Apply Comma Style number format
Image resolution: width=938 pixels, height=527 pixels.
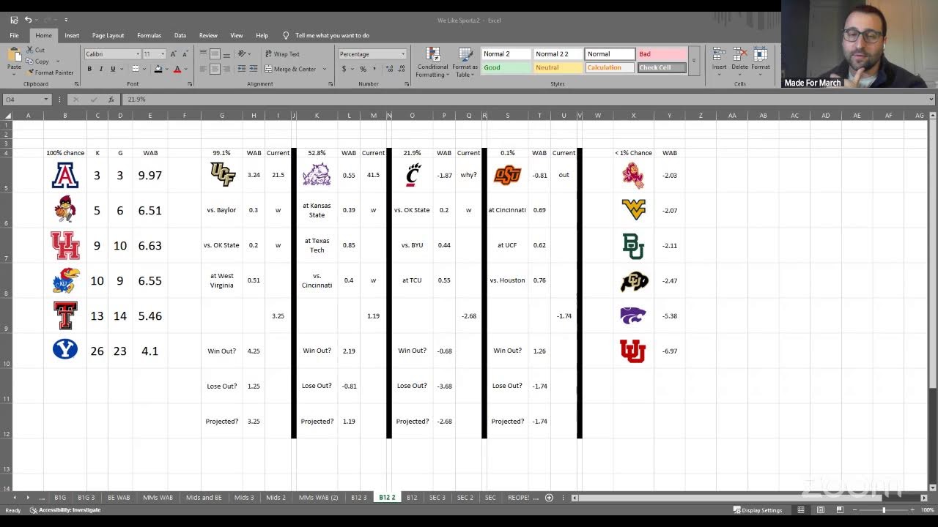point(374,69)
